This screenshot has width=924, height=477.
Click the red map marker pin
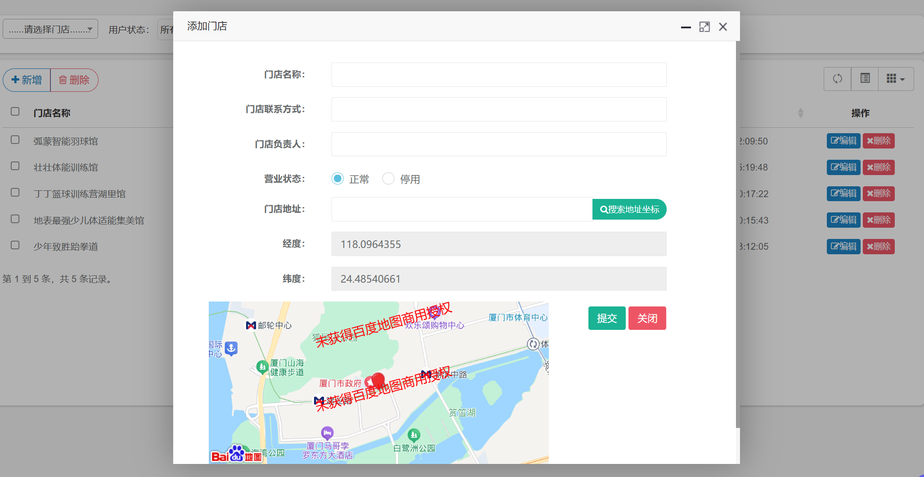pyautogui.click(x=378, y=379)
